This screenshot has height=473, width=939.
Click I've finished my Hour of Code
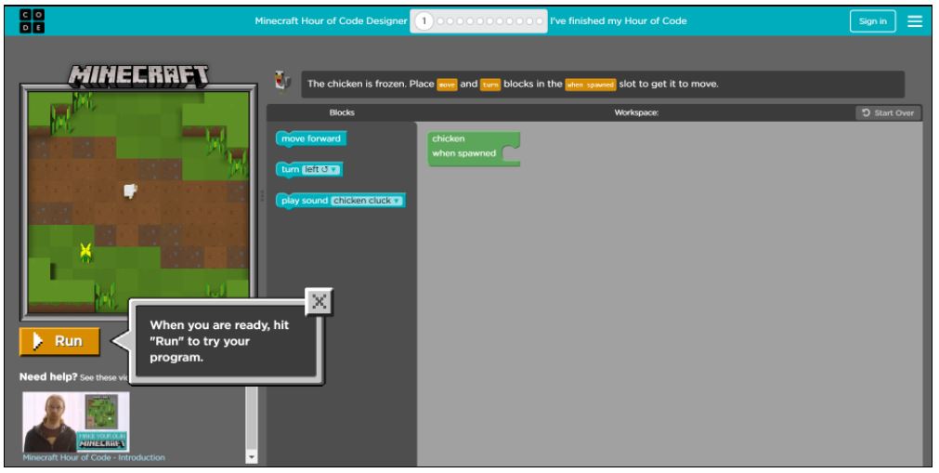point(618,21)
